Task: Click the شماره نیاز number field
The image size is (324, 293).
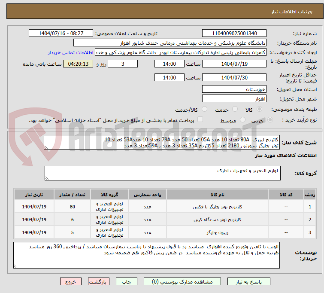Action: point(234,34)
